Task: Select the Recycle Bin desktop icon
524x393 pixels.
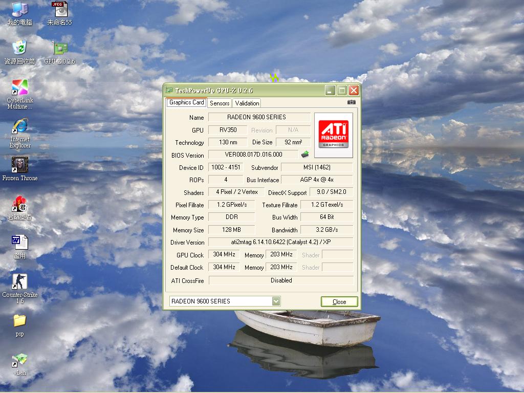Action: coord(20,49)
